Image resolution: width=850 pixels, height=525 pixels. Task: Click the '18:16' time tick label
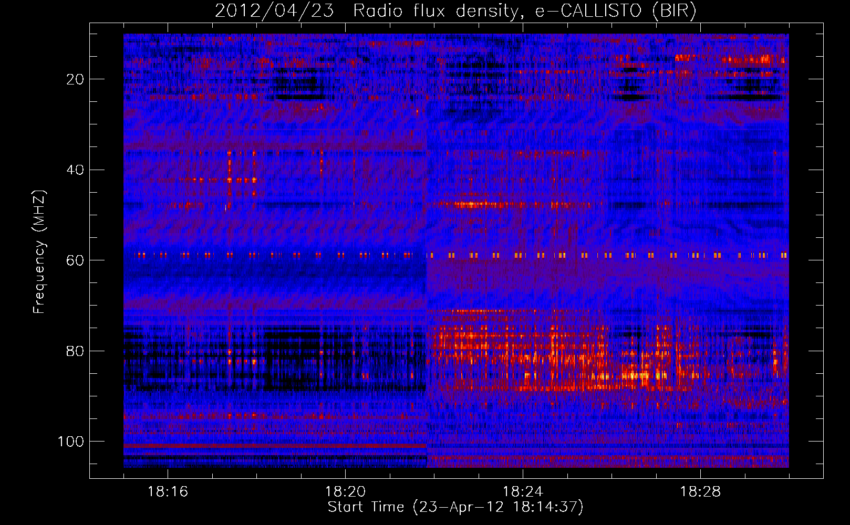168,492
